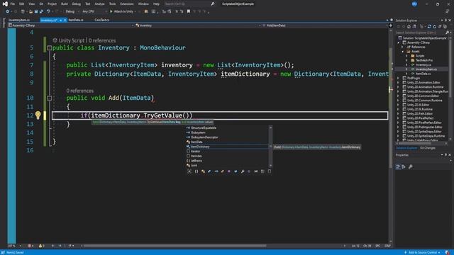Click the 0 references code lens above Add method
Viewport: 454px width, 255px height.
[x=80, y=91]
